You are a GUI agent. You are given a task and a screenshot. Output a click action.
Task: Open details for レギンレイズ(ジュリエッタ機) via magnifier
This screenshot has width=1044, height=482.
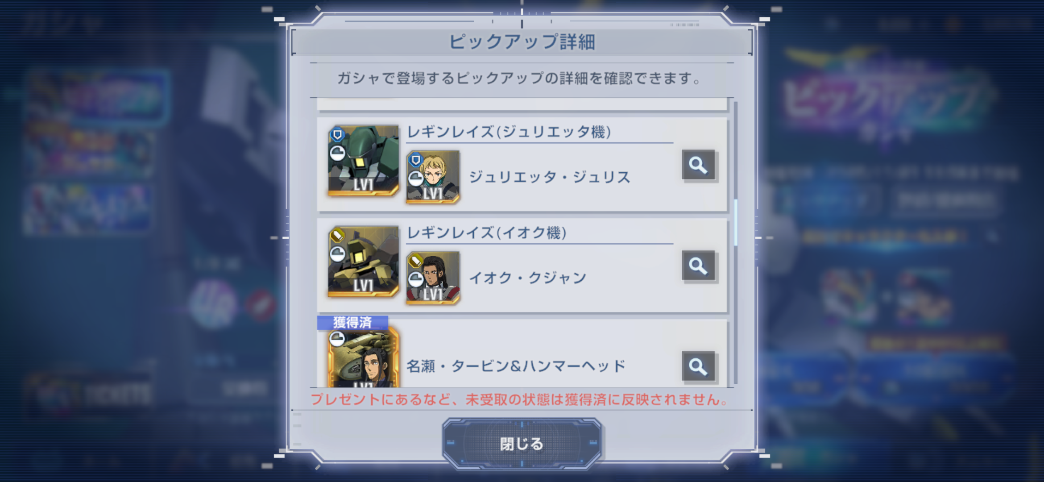tap(698, 165)
